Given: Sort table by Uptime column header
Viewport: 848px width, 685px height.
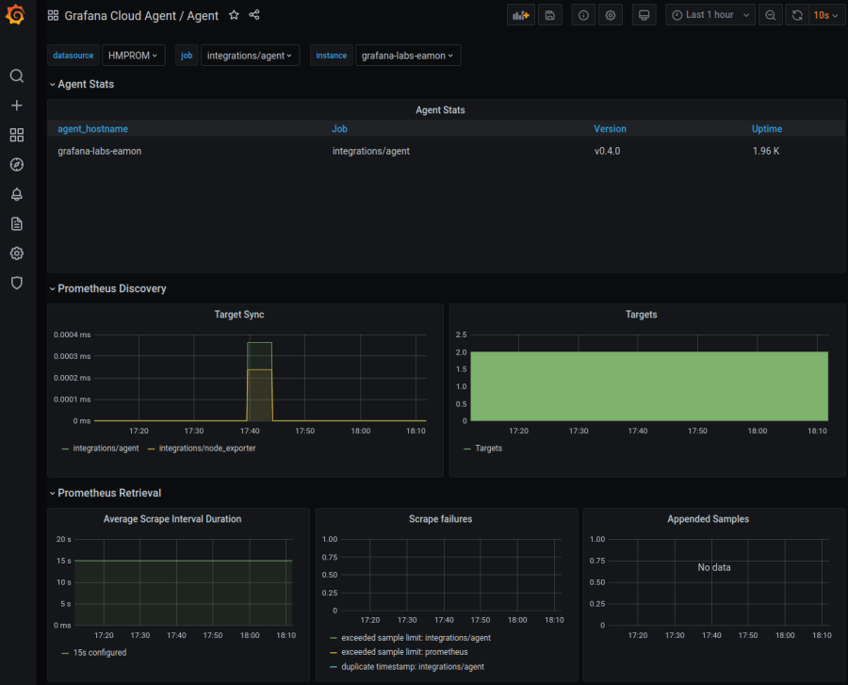Looking at the screenshot, I should pyautogui.click(x=766, y=129).
